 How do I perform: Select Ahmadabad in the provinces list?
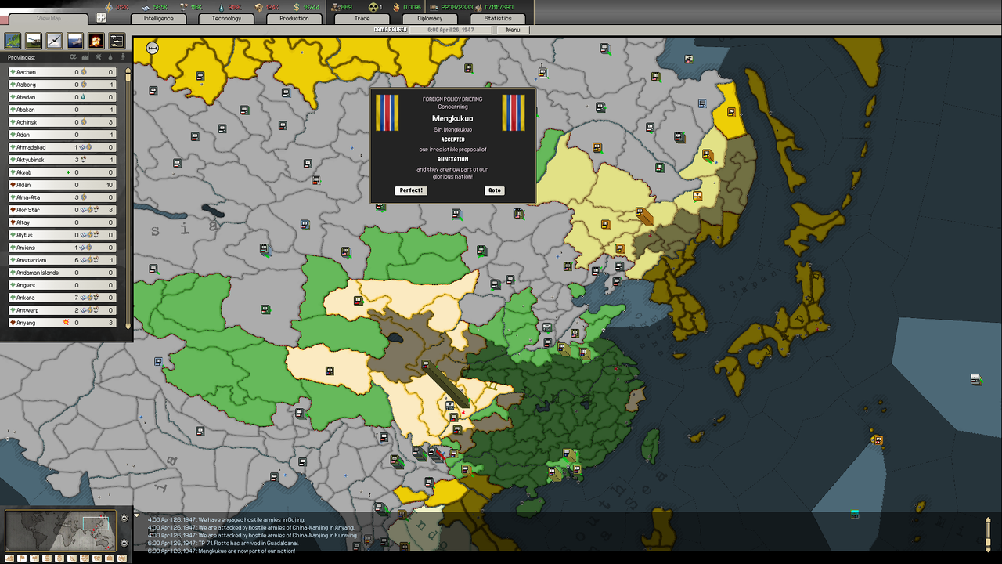[x=63, y=147]
